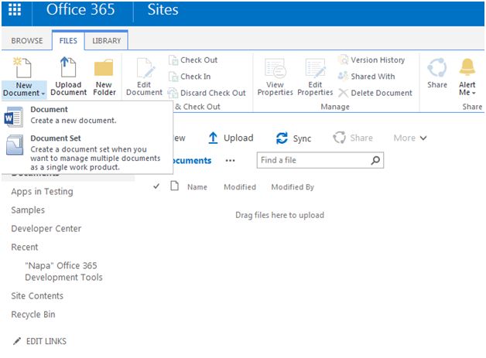This screenshot has width=486, height=358.
Task: Toggle the select-all checkmark in the list header
Action: pos(157,186)
